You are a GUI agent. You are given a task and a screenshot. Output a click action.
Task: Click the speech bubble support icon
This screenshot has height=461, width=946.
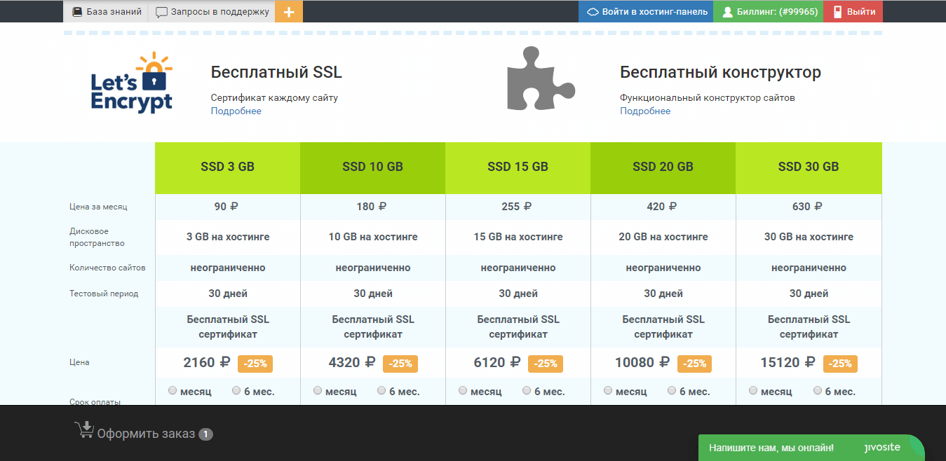click(x=161, y=12)
